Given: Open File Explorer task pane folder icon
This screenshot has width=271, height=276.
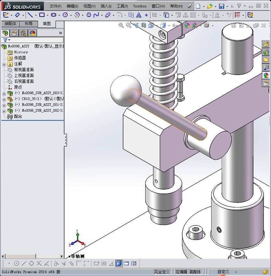Looking at the screenshot, I should [x=266, y=60].
